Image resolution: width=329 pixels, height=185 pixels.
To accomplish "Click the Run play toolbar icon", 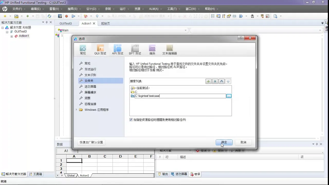I will coord(74,16).
